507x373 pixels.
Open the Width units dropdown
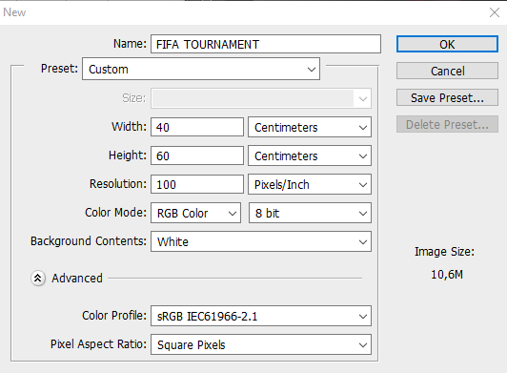pos(310,127)
